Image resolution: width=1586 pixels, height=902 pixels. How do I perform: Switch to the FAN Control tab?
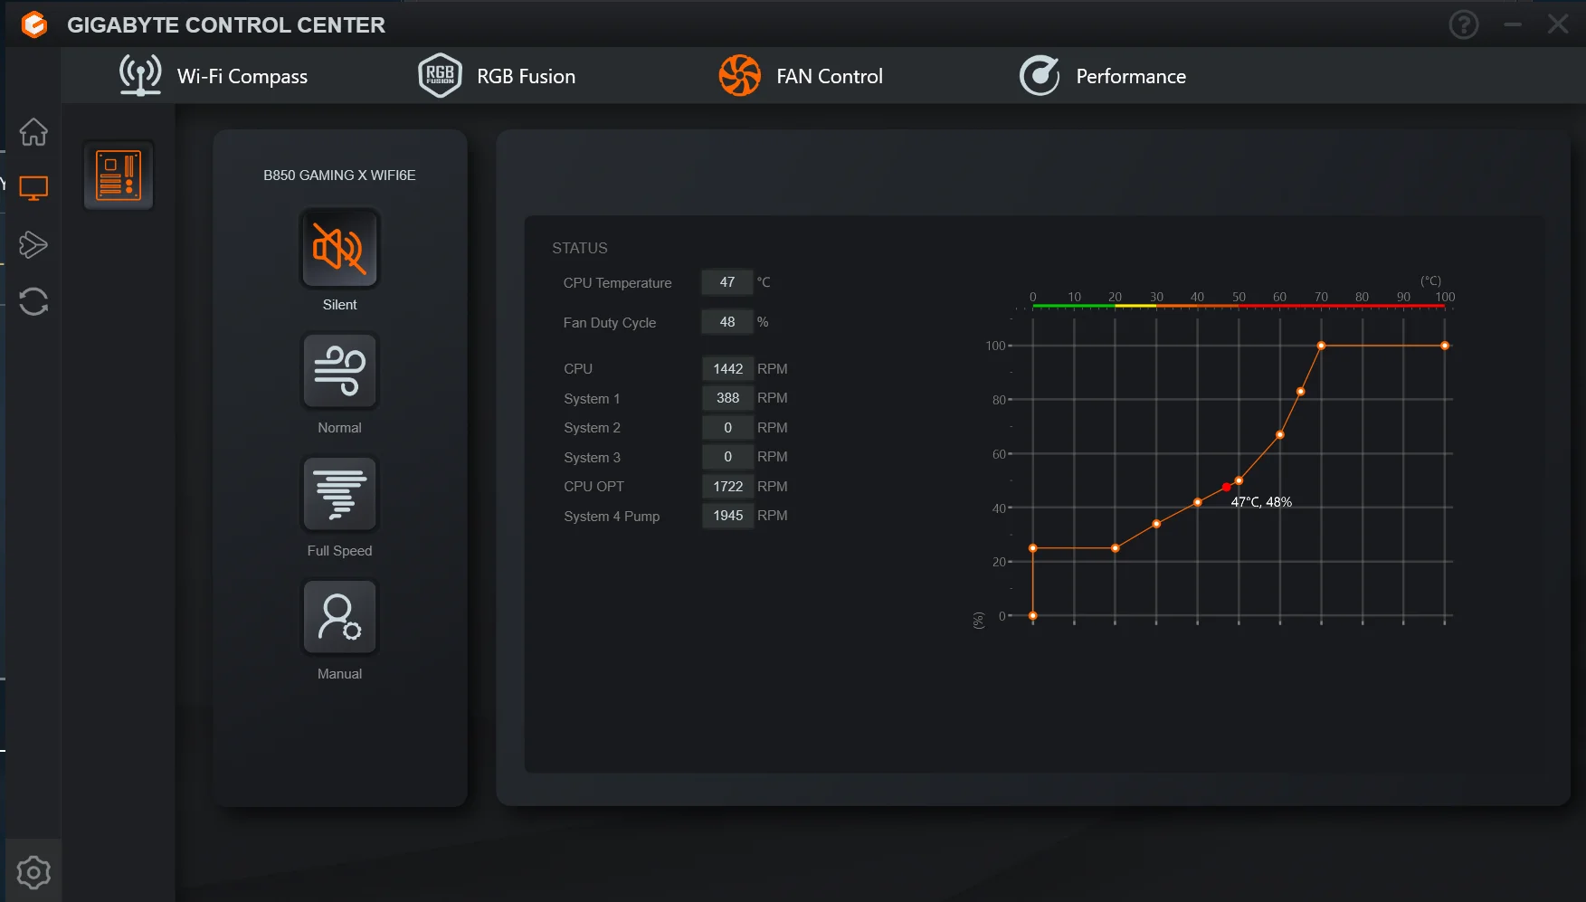click(x=801, y=76)
